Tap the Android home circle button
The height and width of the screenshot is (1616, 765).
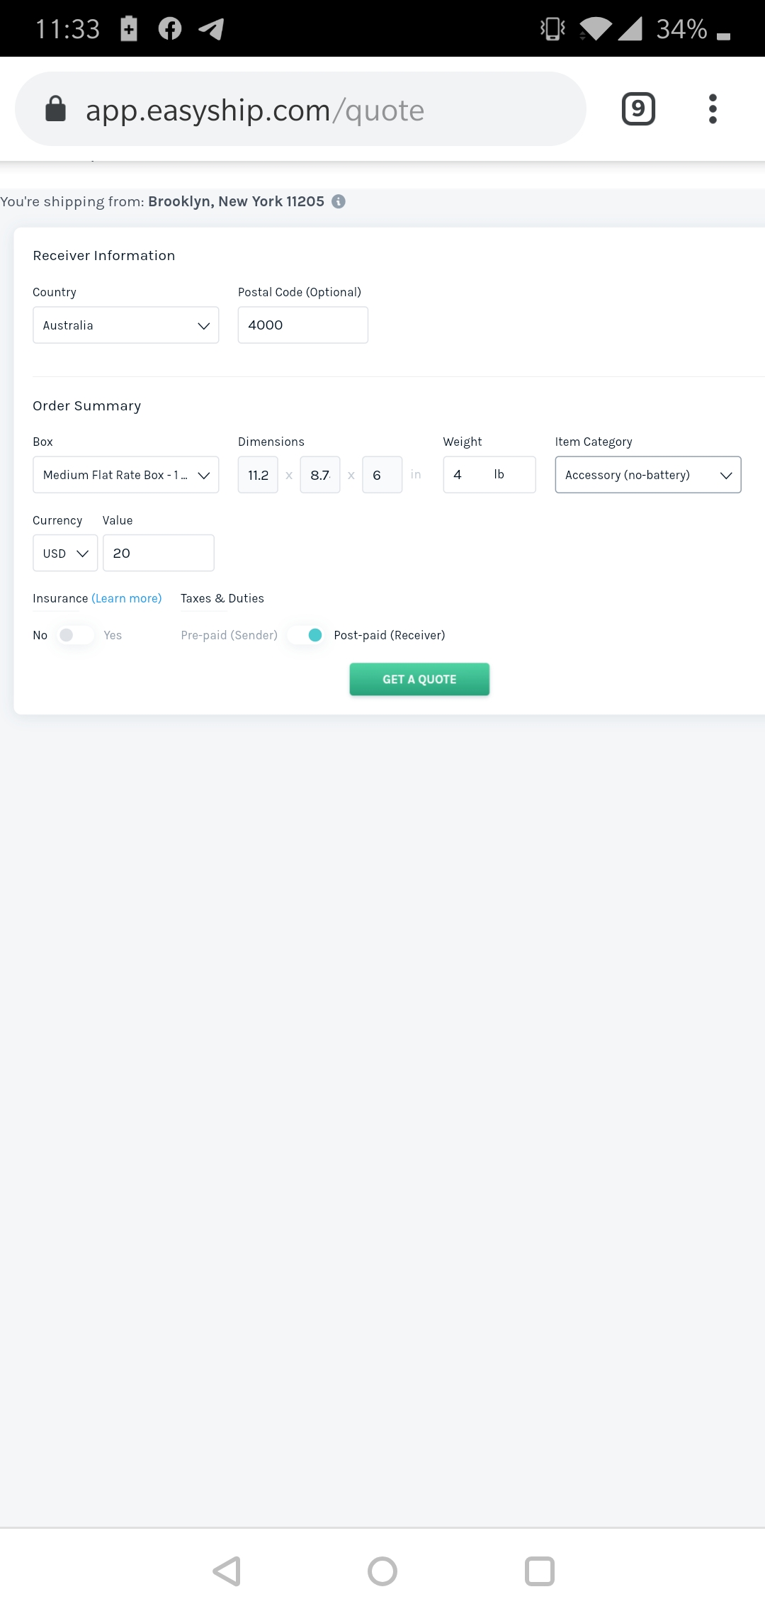click(382, 1571)
